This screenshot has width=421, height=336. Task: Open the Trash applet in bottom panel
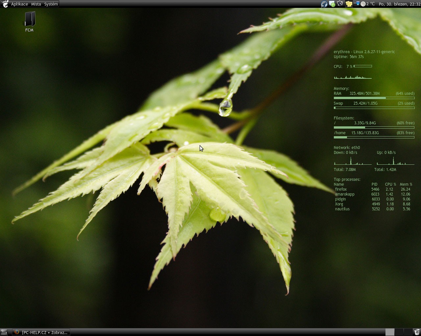[x=417, y=332]
